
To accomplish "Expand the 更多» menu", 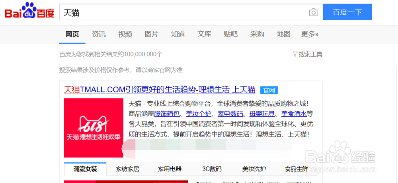I will point(310,34).
